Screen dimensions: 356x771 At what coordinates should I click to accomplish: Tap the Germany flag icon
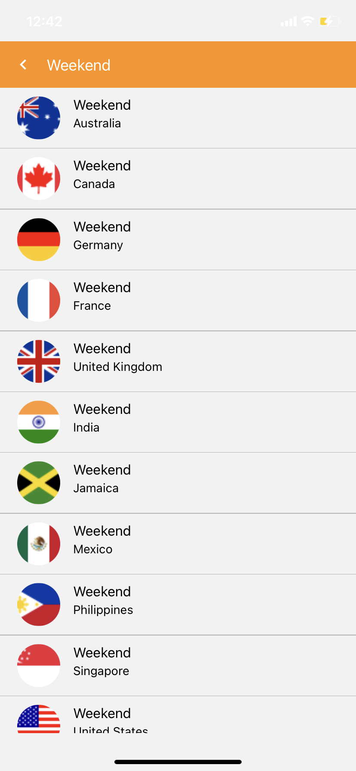39,240
